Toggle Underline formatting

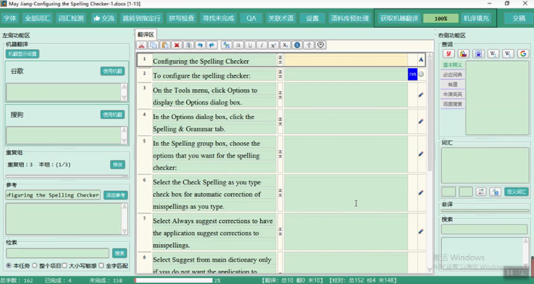tap(250, 45)
